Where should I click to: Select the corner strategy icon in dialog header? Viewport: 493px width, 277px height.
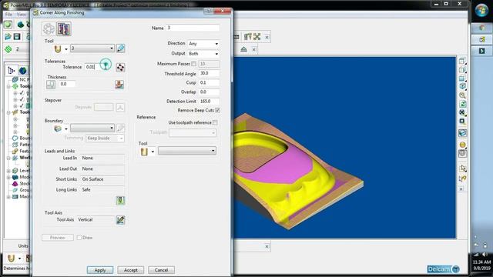coord(63,29)
